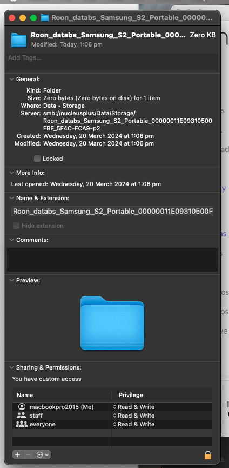Click the staff group icon
This screenshot has width=229, height=468.
(22, 416)
